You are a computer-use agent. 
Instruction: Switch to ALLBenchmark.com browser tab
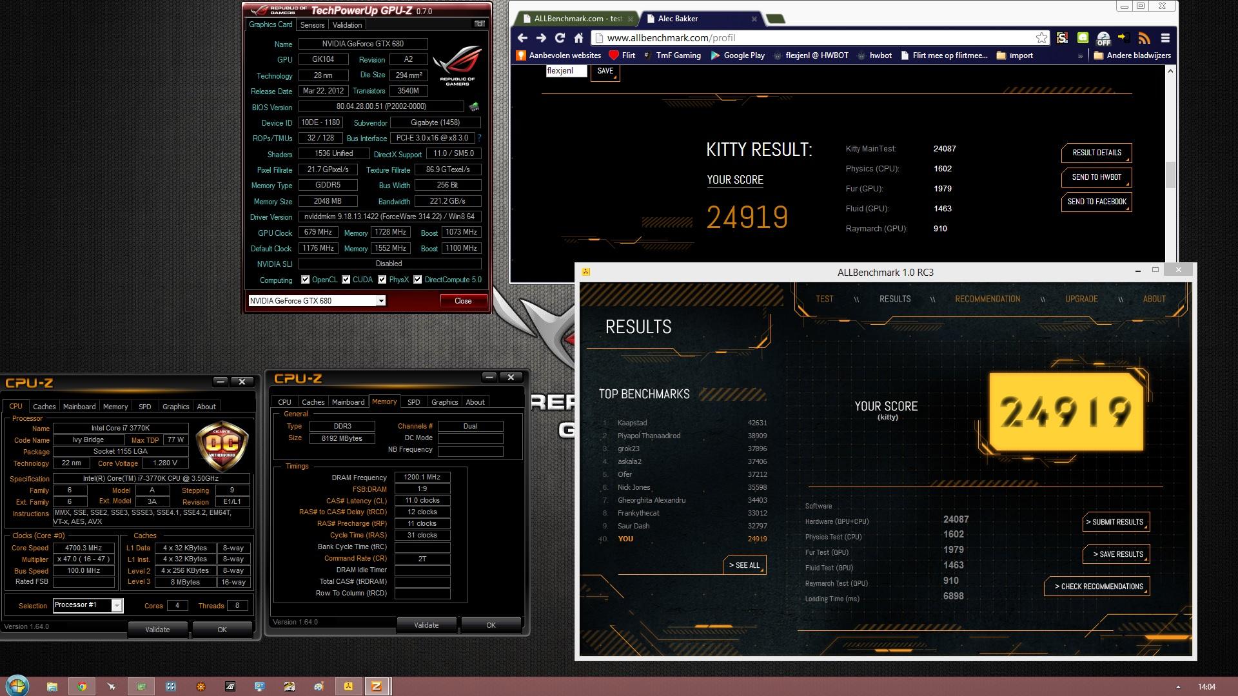(577, 19)
